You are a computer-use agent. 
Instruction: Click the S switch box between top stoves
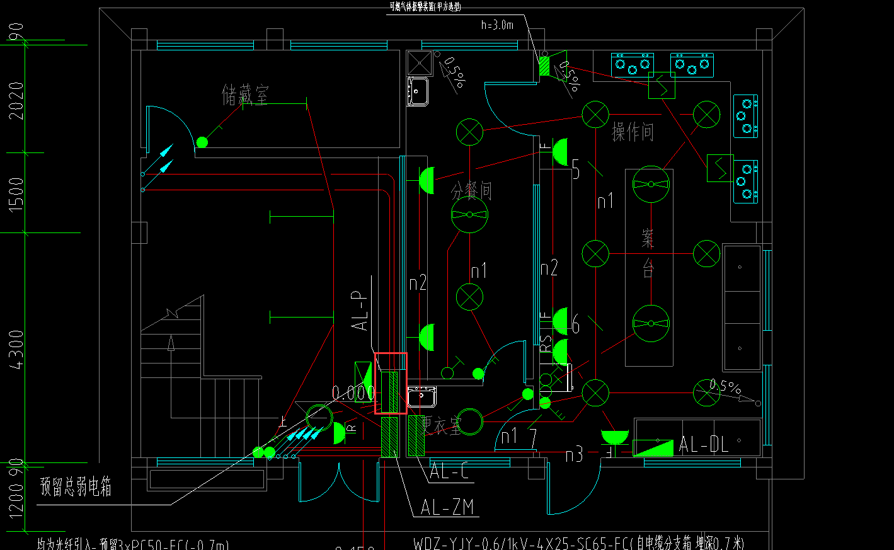tap(662, 86)
